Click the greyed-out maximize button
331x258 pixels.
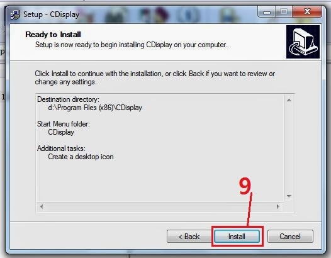(284, 12)
